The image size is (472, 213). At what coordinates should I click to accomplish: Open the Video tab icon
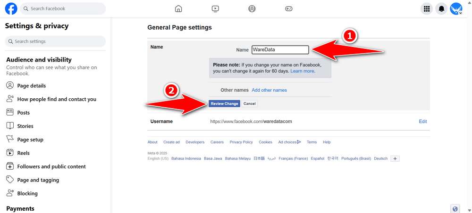[215, 9]
